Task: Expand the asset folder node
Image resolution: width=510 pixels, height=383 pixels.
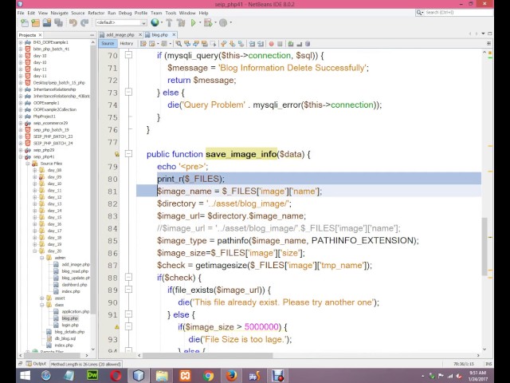Action: pyautogui.click(x=41, y=298)
